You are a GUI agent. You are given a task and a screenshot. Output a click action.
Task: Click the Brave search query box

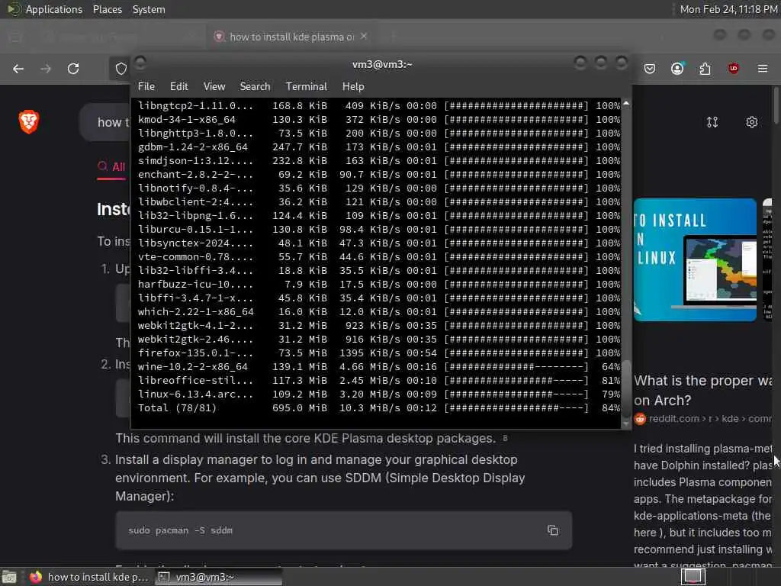click(x=104, y=122)
